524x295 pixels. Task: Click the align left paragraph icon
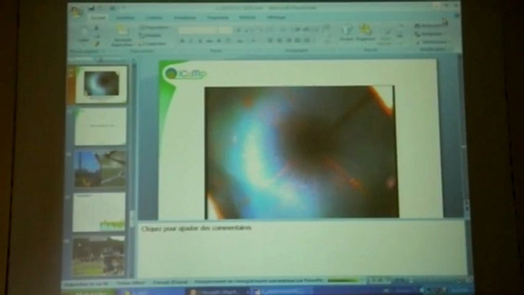click(270, 41)
